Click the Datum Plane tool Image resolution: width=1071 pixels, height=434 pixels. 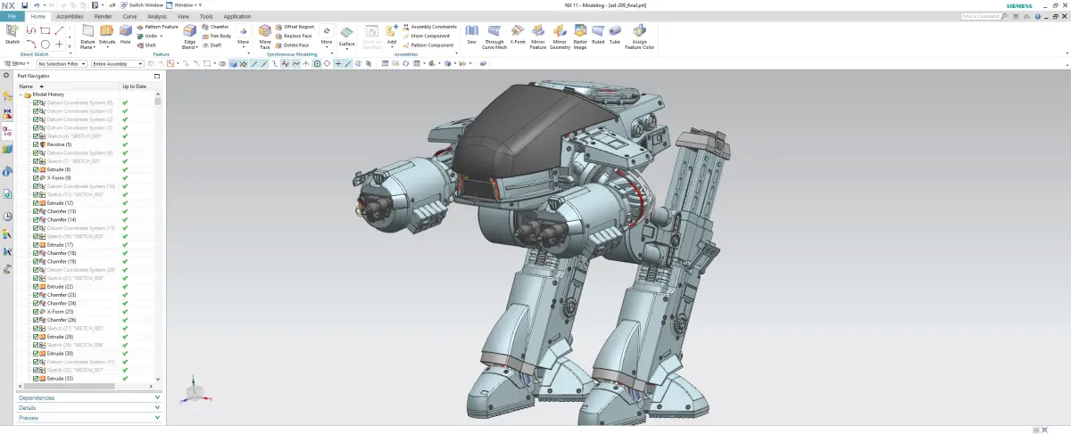pos(87,36)
